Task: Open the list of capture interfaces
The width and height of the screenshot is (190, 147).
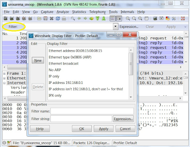Action: [x=6, y=18]
